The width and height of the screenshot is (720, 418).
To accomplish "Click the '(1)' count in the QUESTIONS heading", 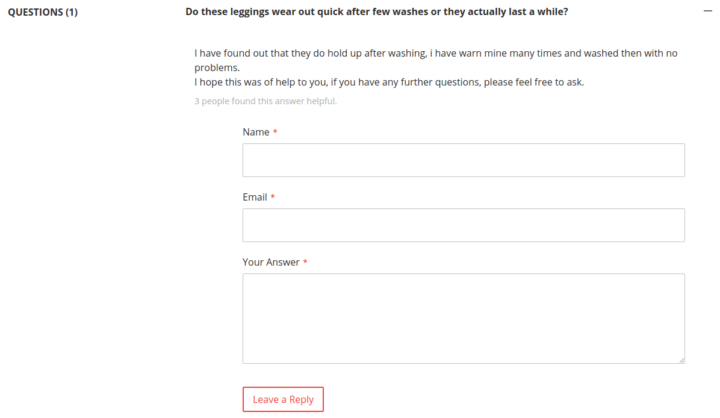I will point(71,12).
